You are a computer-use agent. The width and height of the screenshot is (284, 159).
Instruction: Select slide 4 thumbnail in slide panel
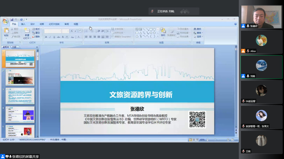coord(20,114)
